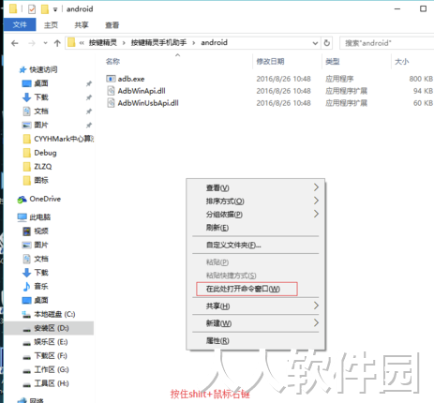This screenshot has height=403, width=434.
Task: Click the android breadcrumb segment
Action: tap(214, 42)
